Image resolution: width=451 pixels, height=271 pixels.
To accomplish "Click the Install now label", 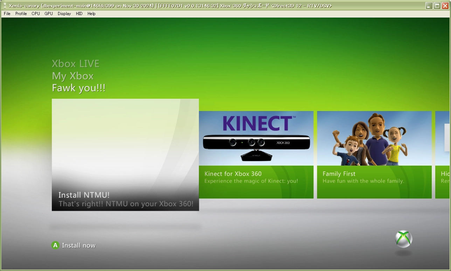I will [79, 245].
